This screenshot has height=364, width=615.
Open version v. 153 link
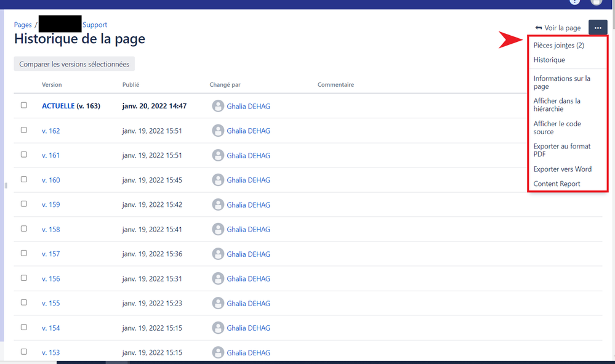click(x=51, y=353)
